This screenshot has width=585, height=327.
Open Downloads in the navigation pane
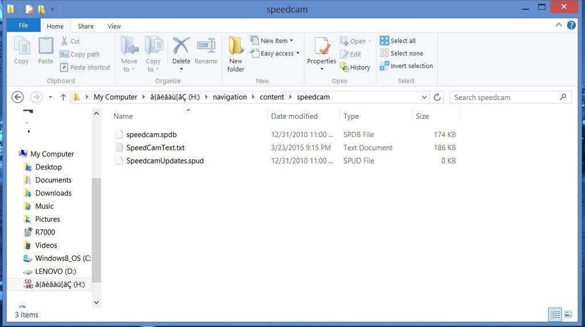click(53, 193)
